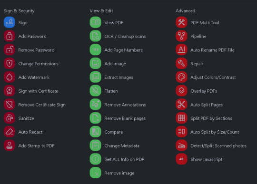Click the Sanitize spray bottle icon
This screenshot has width=257, height=184.
point(10,118)
